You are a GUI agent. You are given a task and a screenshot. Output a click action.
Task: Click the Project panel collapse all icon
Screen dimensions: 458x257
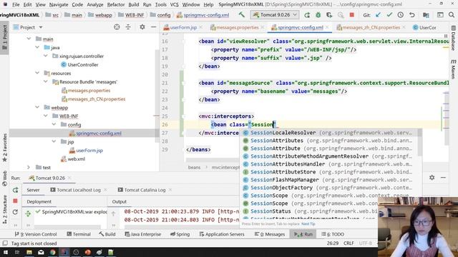128,27
